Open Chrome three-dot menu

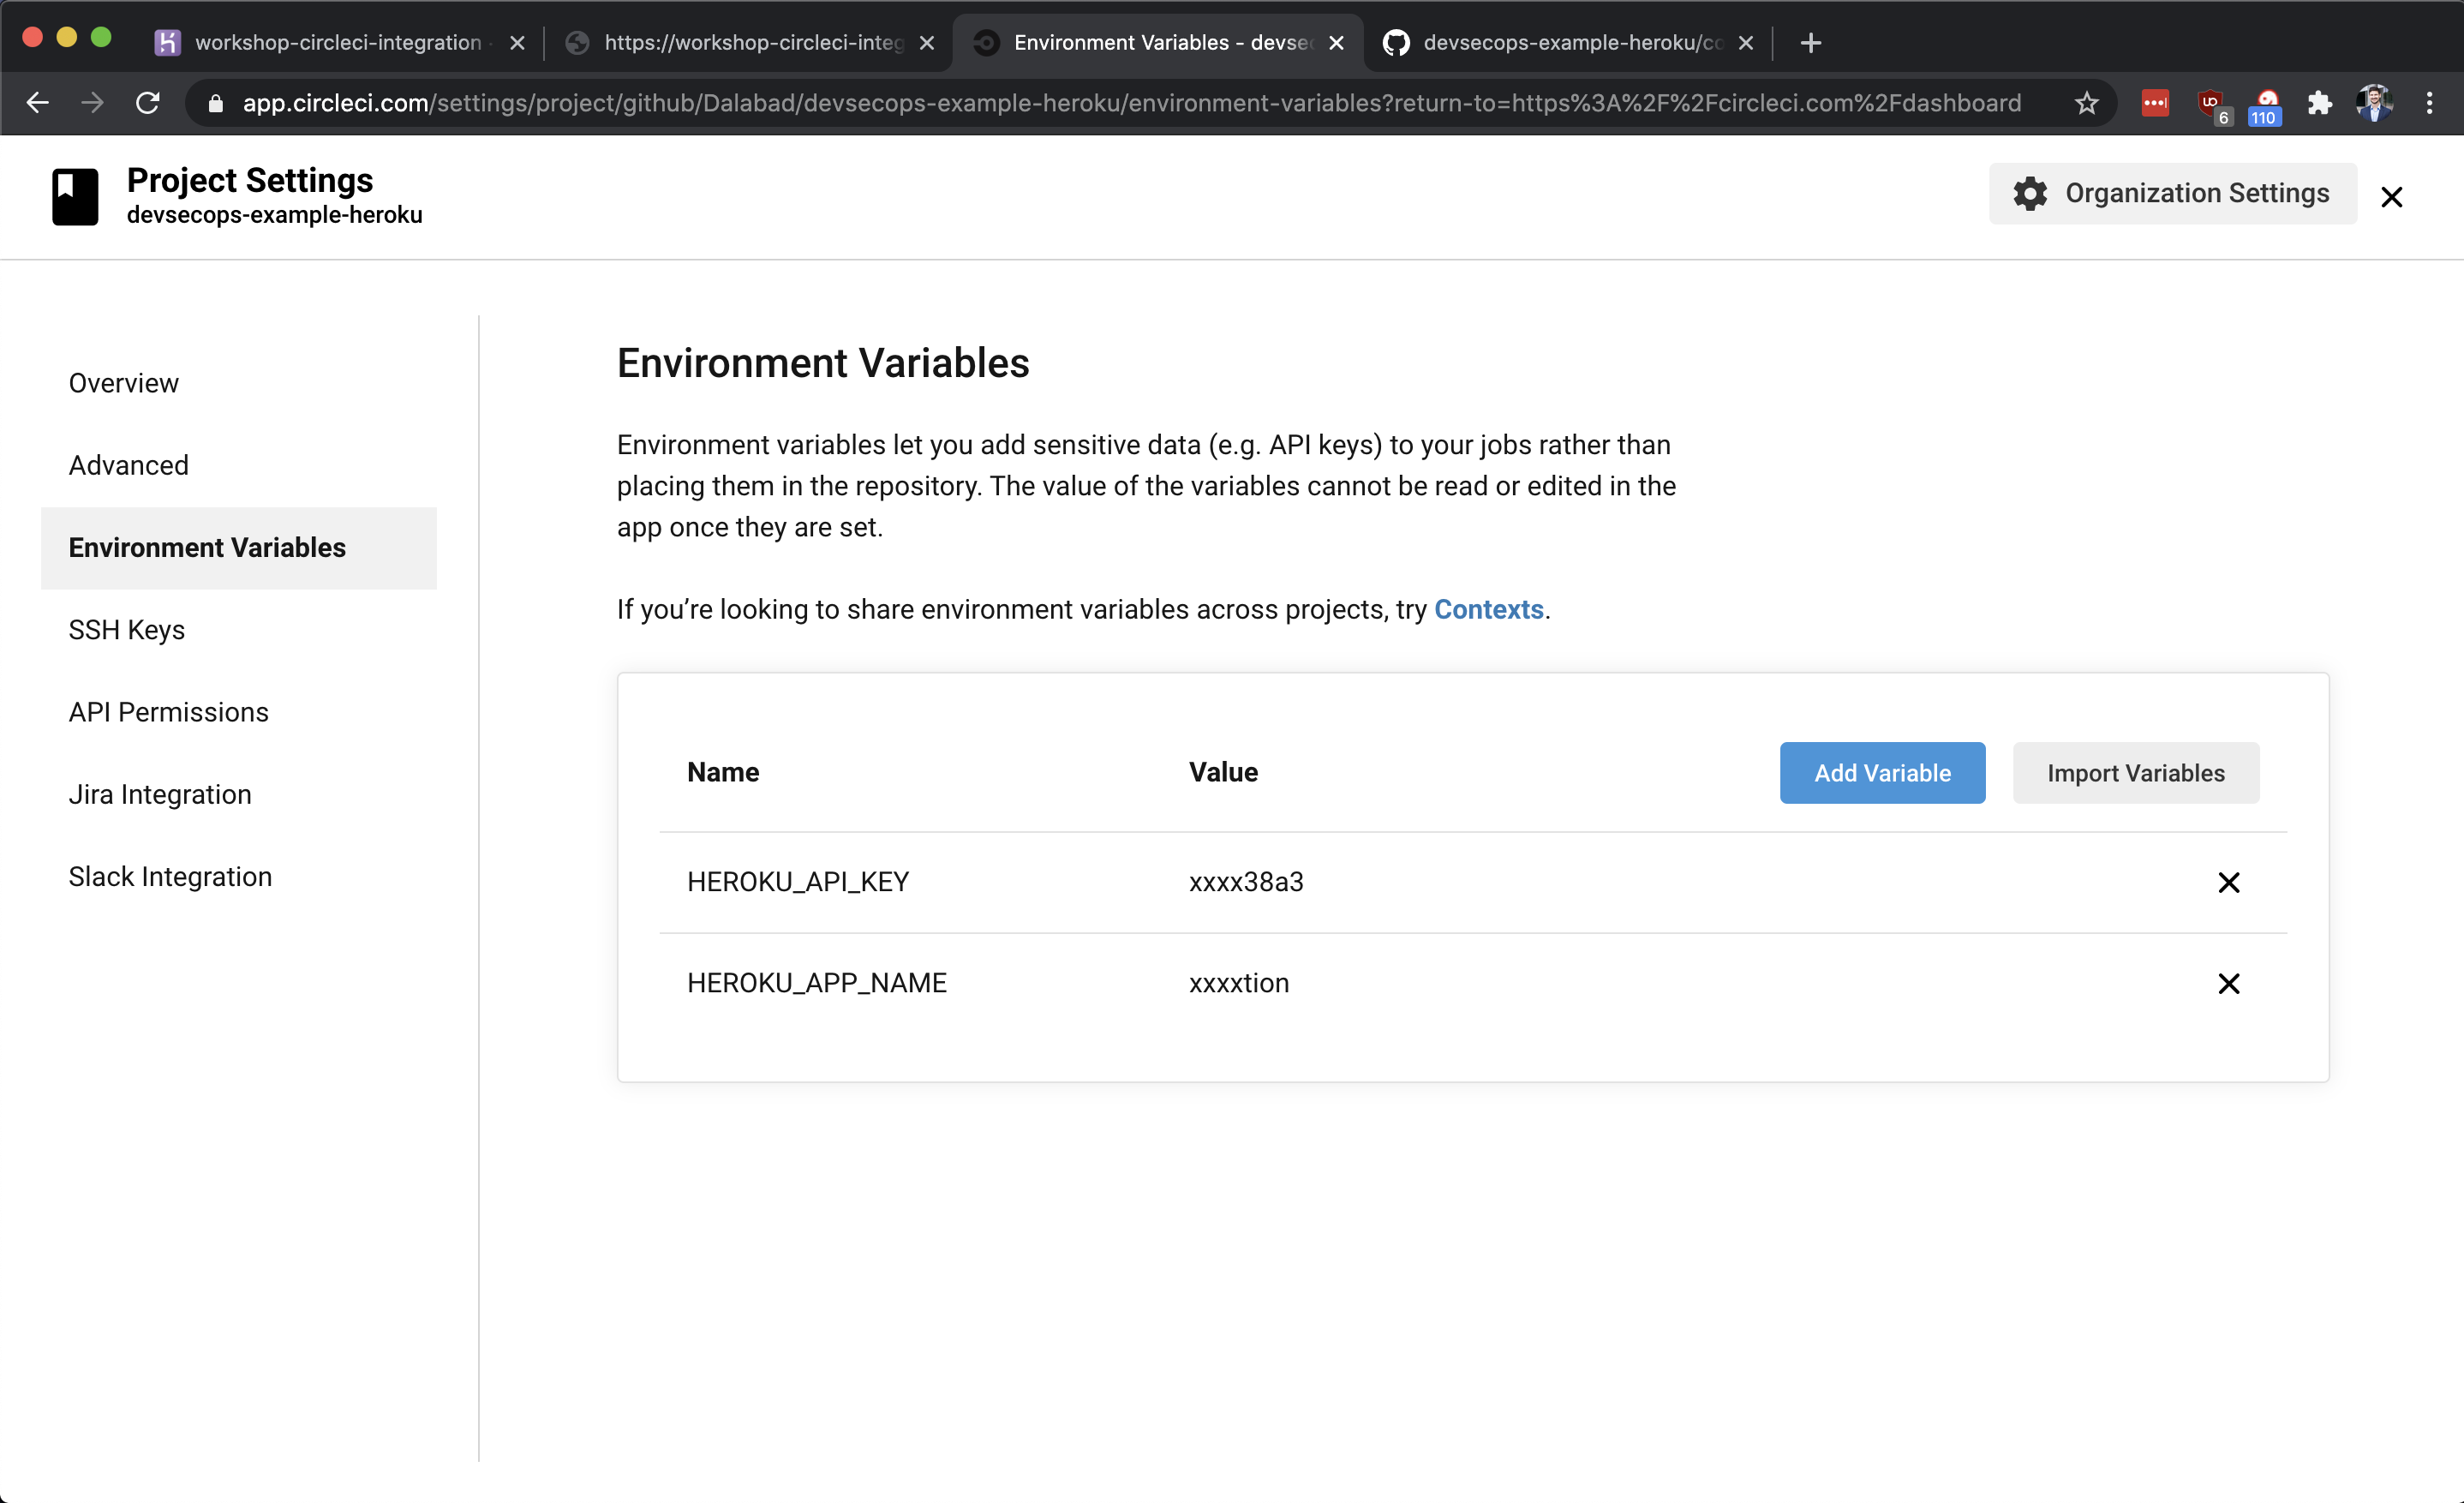coord(2429,103)
